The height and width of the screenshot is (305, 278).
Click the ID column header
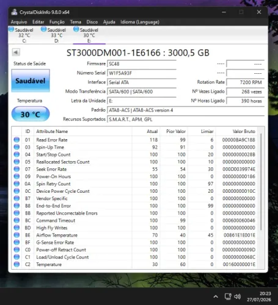[x=27, y=131]
